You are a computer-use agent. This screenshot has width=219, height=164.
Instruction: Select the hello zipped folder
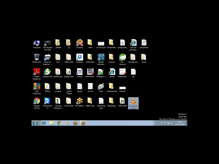[x=90, y=44]
